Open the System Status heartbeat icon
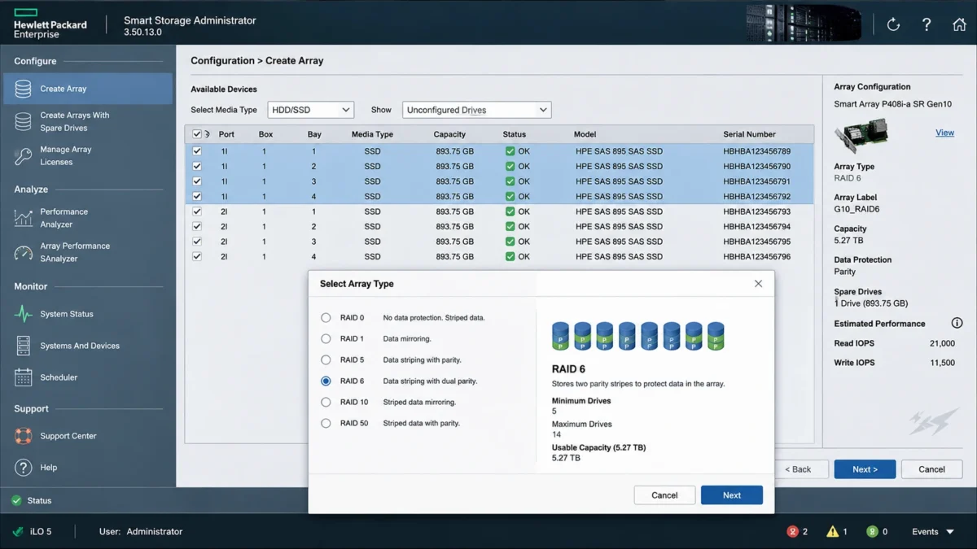This screenshot has height=549, width=977. pos(24,314)
